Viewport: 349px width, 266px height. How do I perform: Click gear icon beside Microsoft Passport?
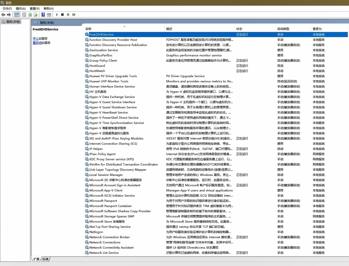pos(87,201)
